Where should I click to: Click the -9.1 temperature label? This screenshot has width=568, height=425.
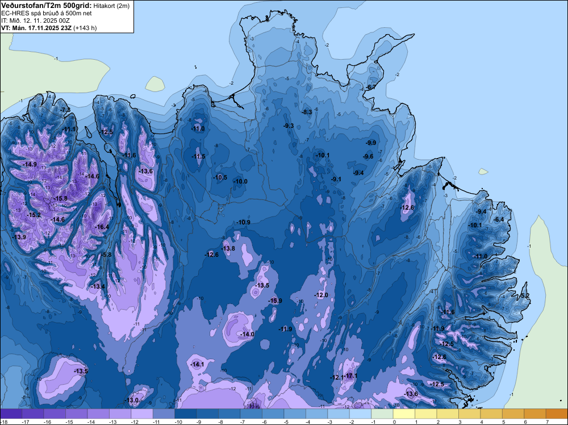[336, 179]
